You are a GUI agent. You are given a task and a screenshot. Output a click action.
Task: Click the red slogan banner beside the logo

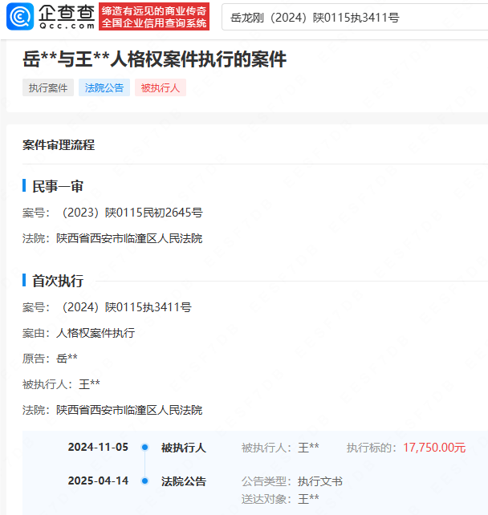click(154, 17)
